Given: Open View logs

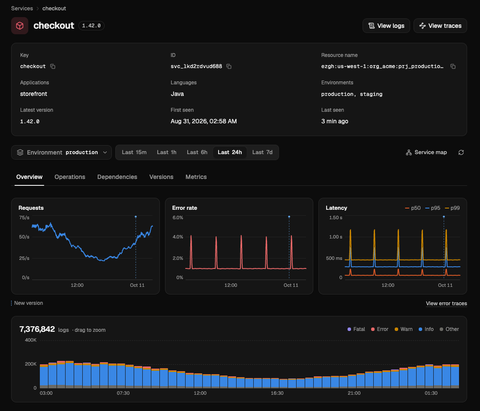Looking at the screenshot, I should pyautogui.click(x=386, y=26).
